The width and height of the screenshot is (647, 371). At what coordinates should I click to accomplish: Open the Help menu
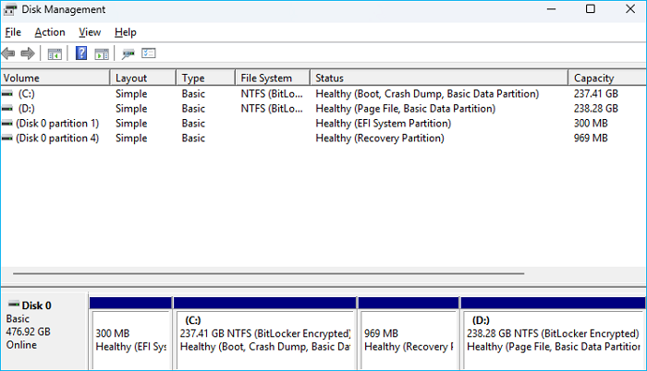pyautogui.click(x=126, y=32)
